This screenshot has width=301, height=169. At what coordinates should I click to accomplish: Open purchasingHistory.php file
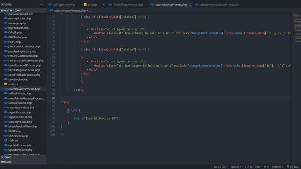click(x=22, y=51)
